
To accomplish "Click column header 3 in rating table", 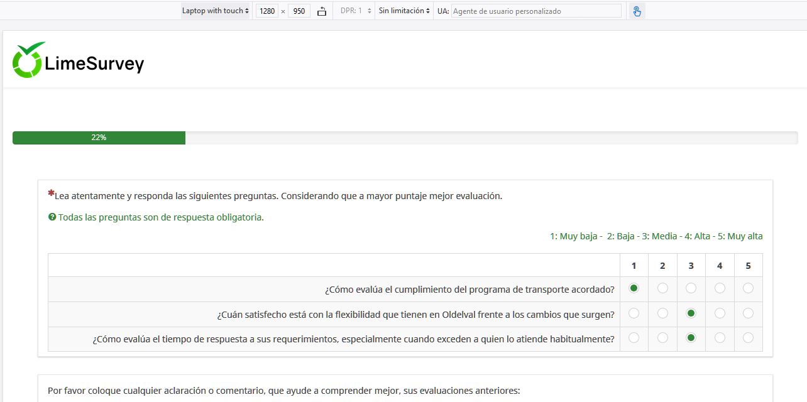I will pos(691,266).
